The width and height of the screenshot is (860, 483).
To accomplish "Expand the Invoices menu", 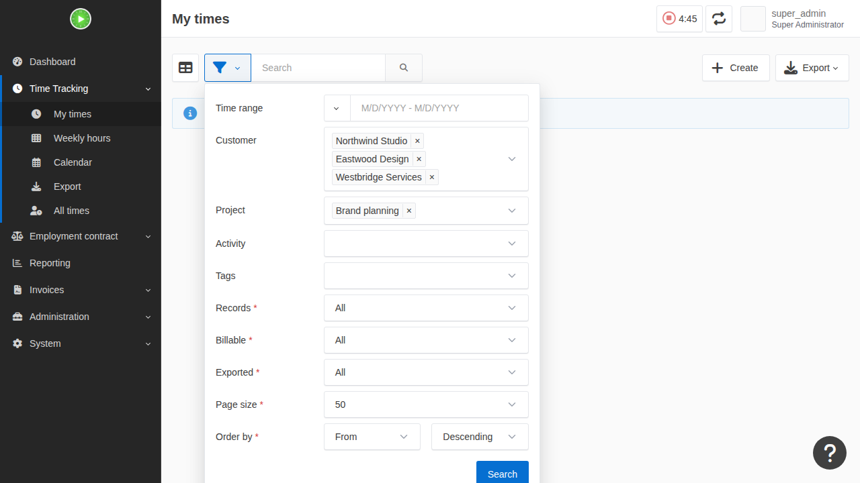I will pos(81,290).
